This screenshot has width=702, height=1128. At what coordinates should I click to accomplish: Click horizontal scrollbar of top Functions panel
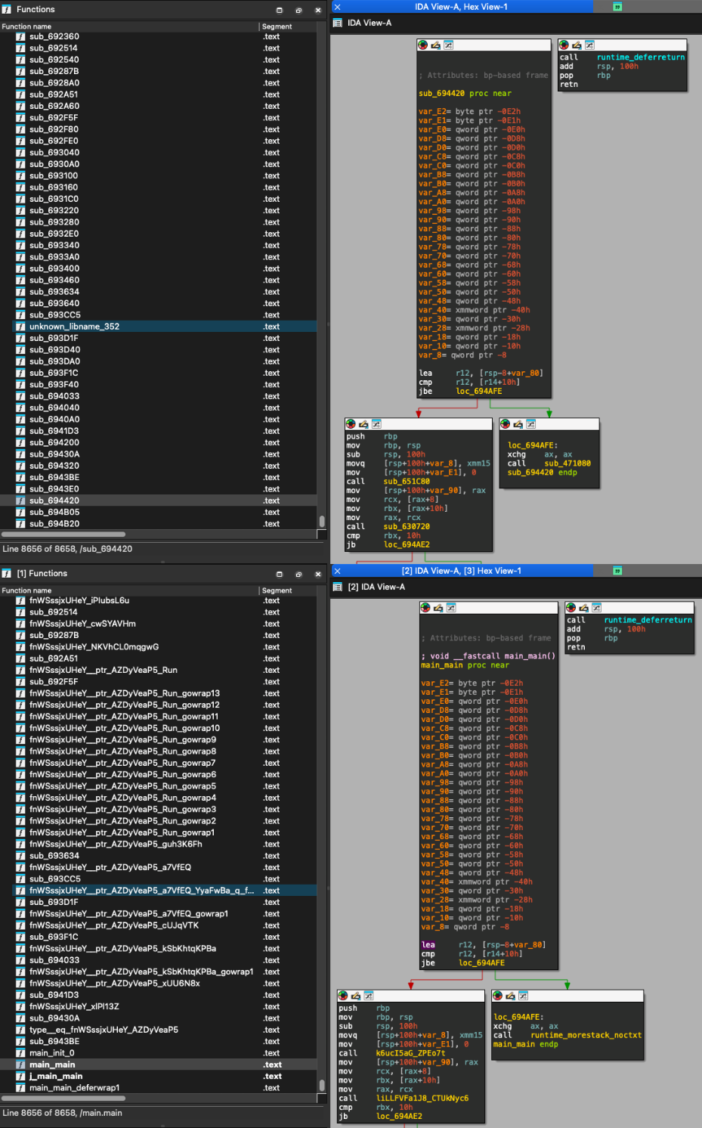pos(64,534)
